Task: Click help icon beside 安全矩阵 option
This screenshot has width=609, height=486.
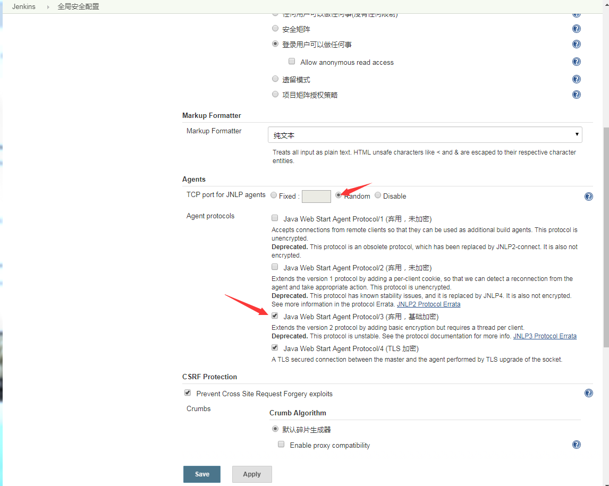Action: click(x=577, y=29)
